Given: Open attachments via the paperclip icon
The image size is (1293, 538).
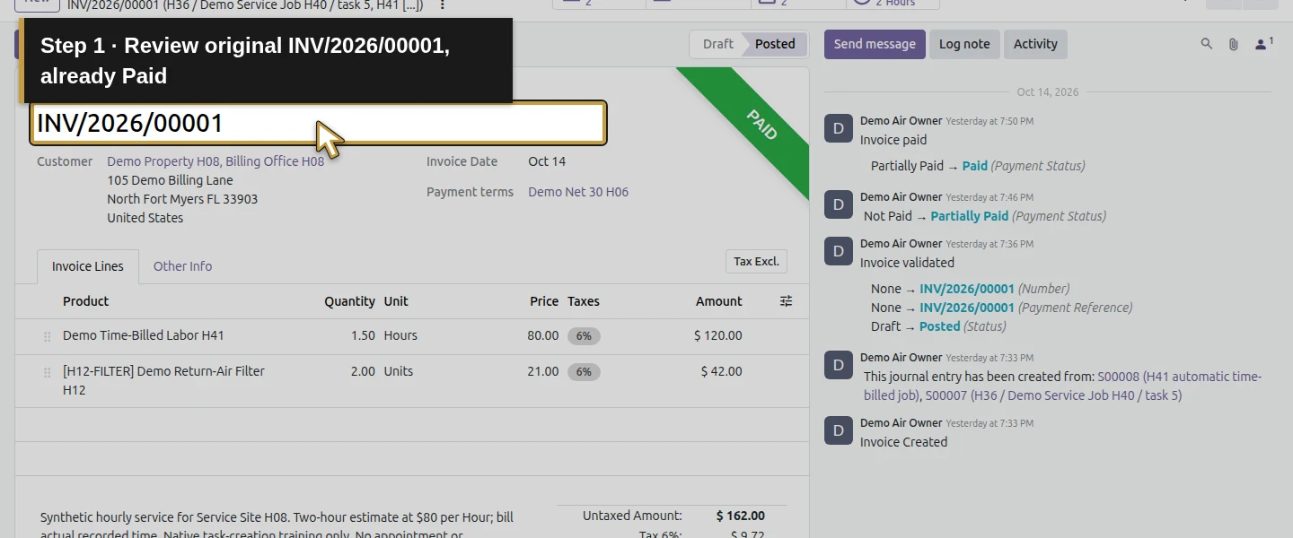Looking at the screenshot, I should [x=1234, y=44].
